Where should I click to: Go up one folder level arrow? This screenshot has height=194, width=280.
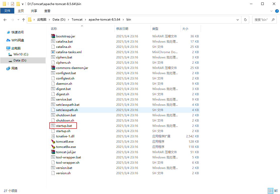click(x=23, y=20)
